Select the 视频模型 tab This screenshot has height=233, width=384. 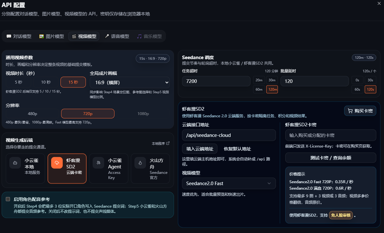coord(84,36)
